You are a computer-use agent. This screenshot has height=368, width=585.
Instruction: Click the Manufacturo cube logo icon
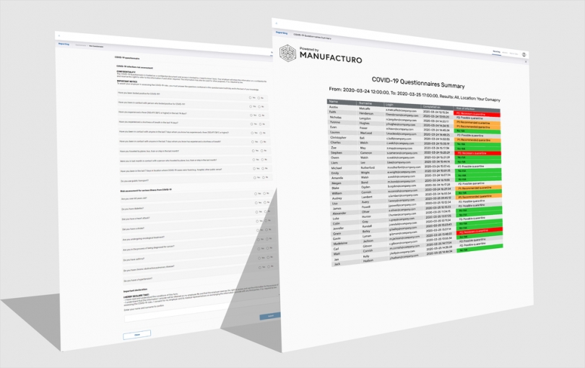(x=287, y=53)
